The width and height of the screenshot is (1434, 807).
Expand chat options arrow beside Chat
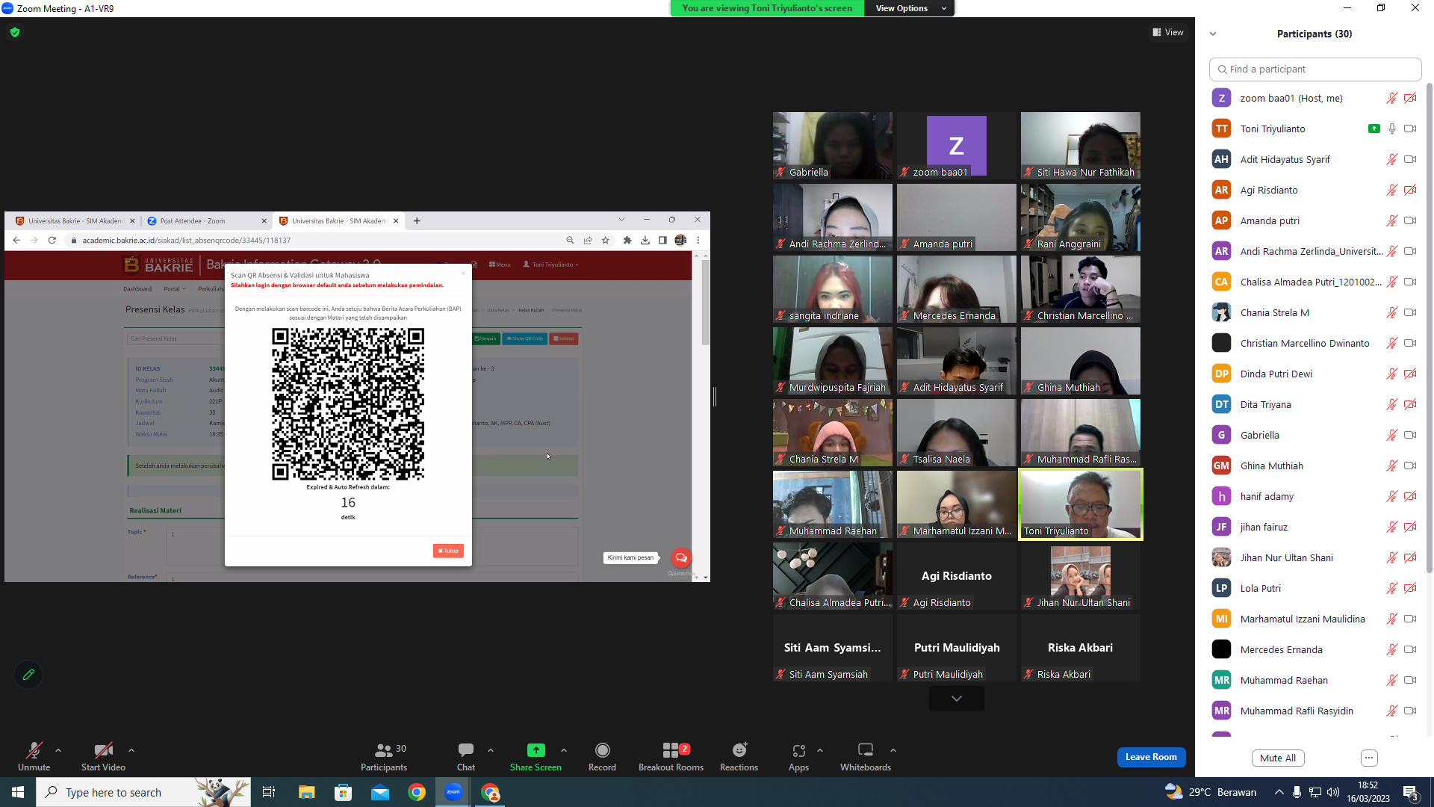[x=491, y=750]
